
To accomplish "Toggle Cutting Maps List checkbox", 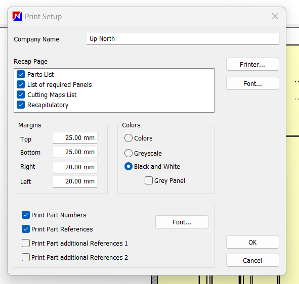I will point(21,94).
